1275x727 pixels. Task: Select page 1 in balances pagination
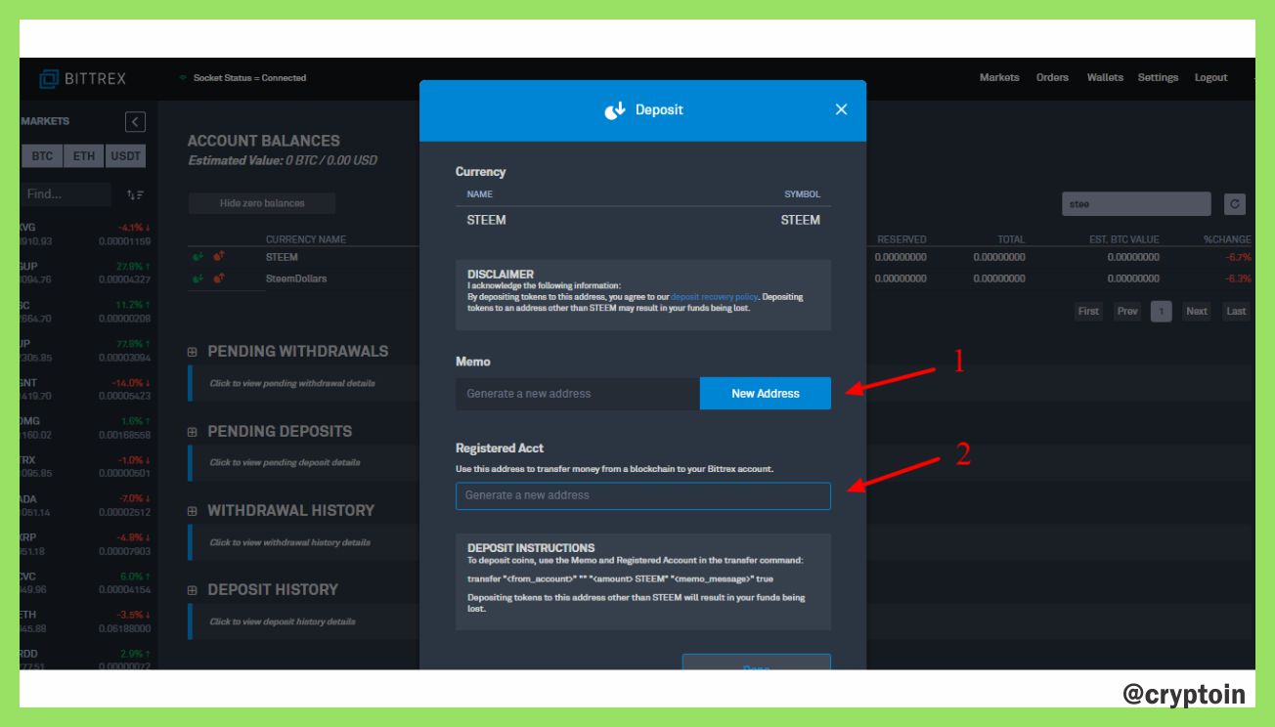[1161, 312]
